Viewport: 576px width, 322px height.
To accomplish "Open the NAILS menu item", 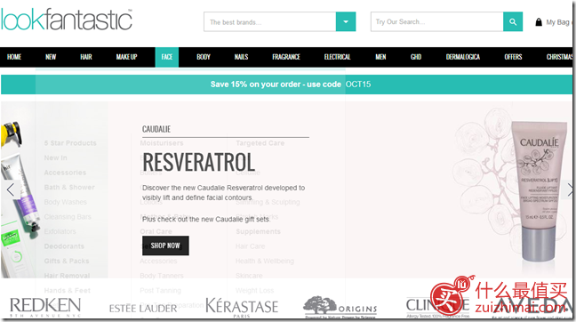I will pyautogui.click(x=241, y=57).
